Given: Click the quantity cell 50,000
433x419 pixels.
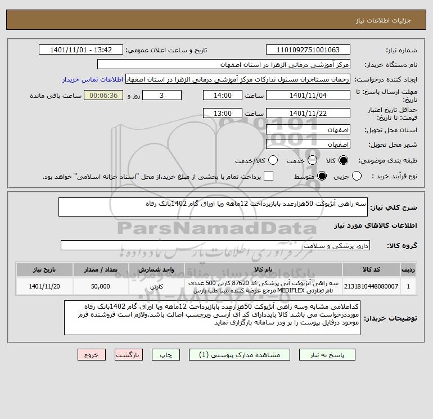Looking at the screenshot, I should click(x=101, y=286).
